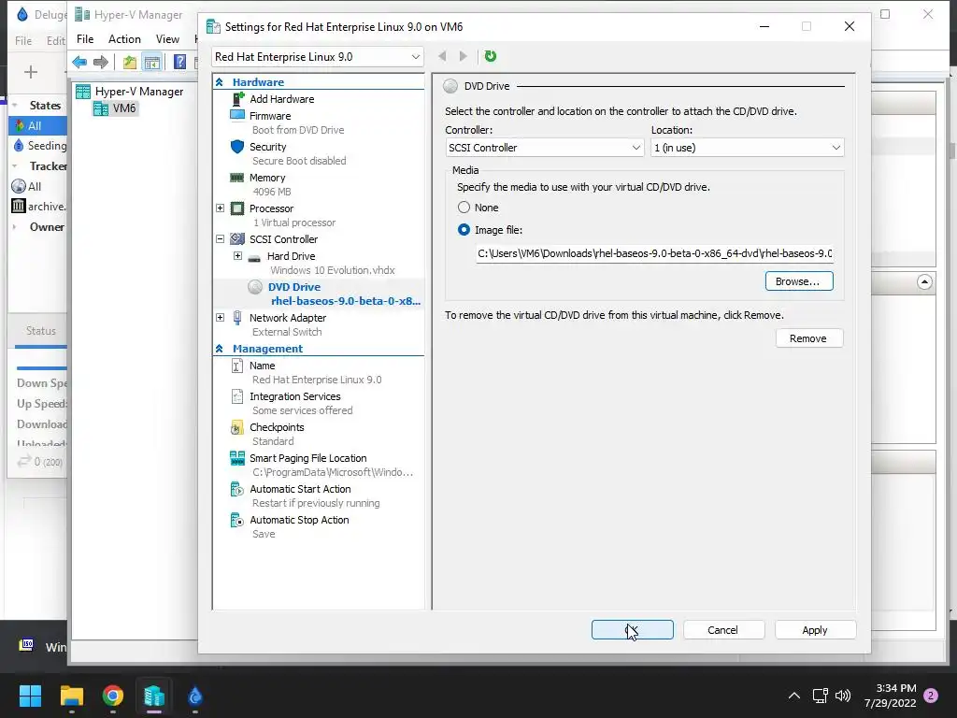957x718 pixels.
Task: Click the Browse... button
Action: (x=799, y=281)
